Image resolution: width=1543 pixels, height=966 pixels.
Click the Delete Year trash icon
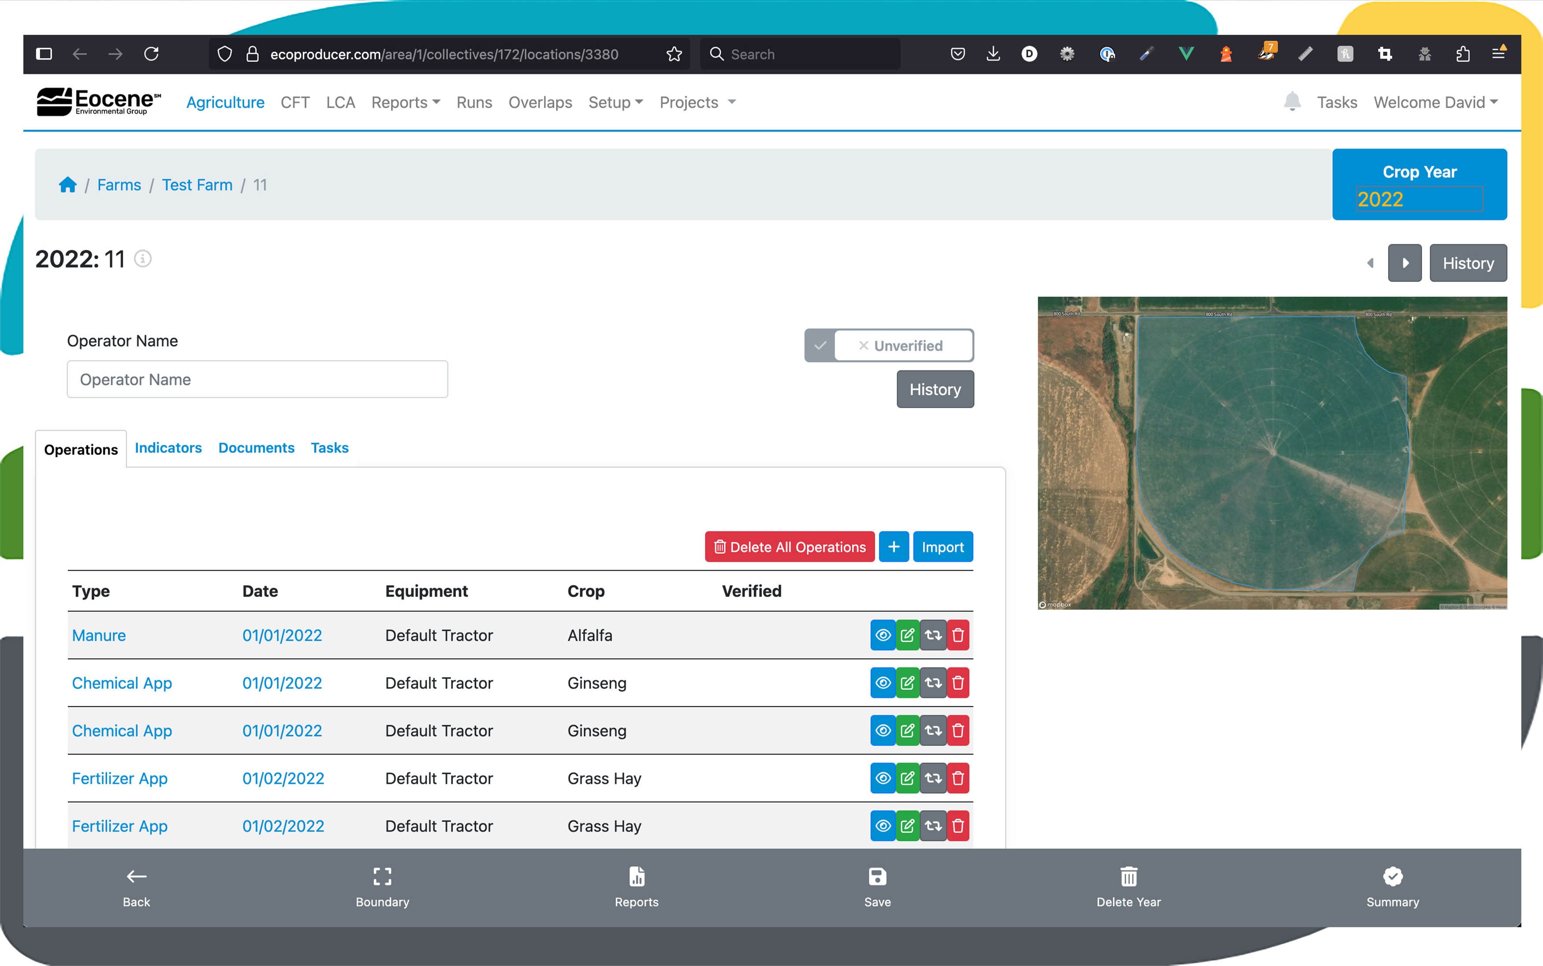click(x=1129, y=876)
